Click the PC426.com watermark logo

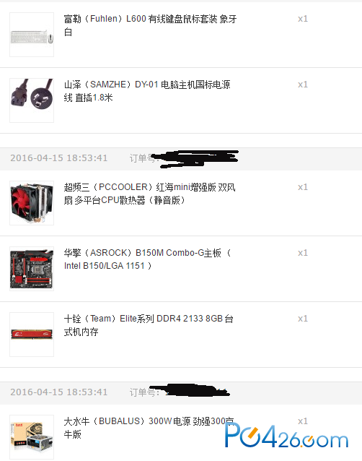click(x=286, y=436)
